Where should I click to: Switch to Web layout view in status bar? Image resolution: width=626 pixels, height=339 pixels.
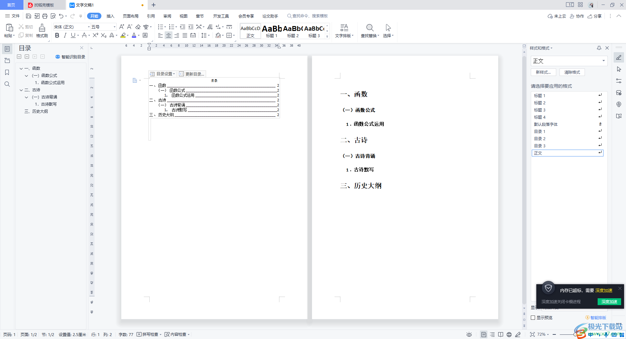[x=509, y=334]
